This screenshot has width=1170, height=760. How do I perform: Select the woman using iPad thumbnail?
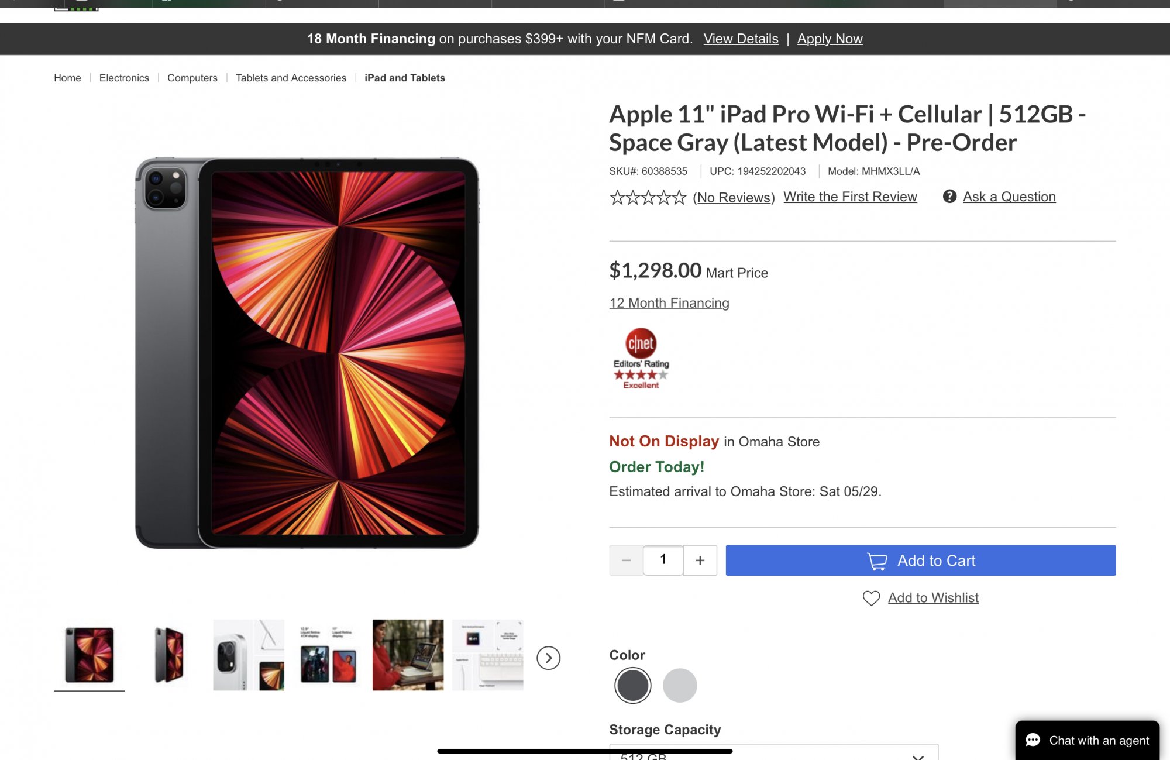pyautogui.click(x=408, y=655)
